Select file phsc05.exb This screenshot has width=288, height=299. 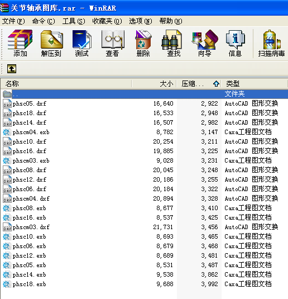tap(30, 265)
